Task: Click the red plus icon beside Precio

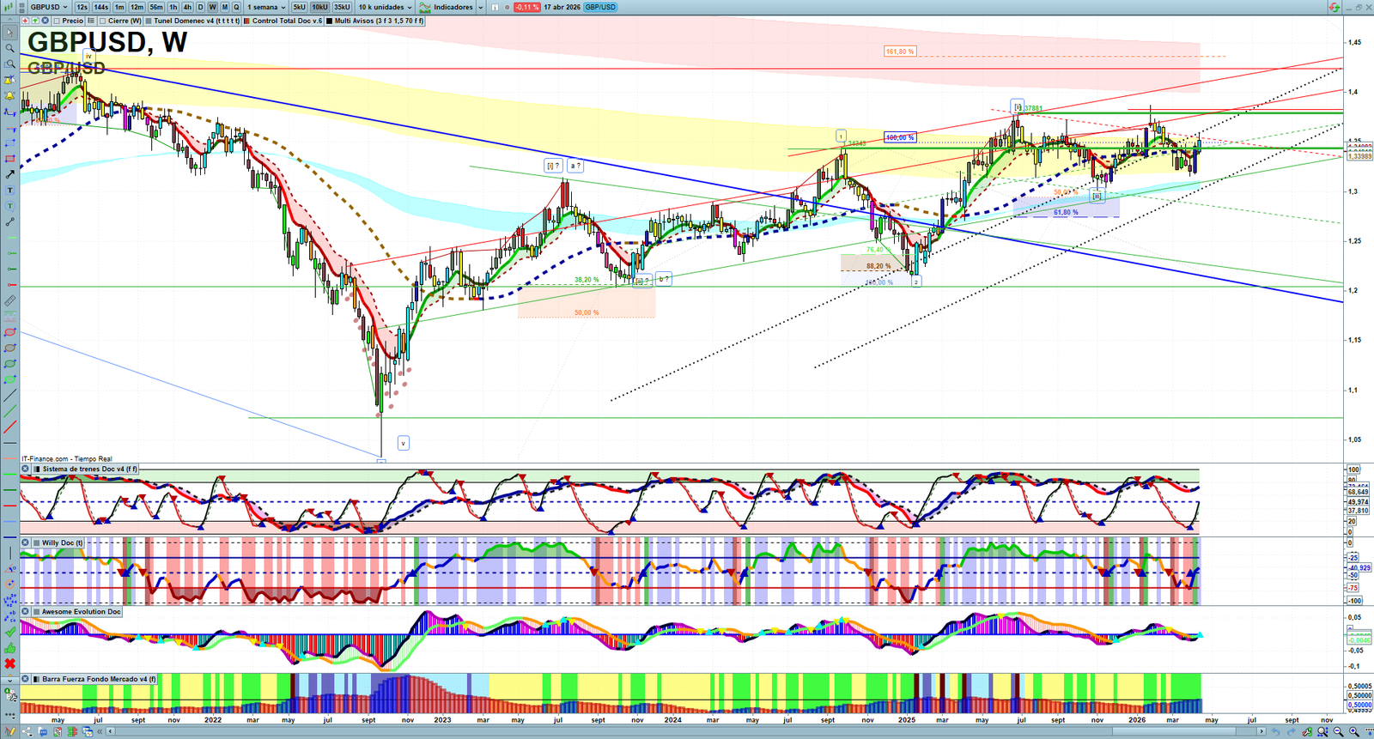Action: 25,21
